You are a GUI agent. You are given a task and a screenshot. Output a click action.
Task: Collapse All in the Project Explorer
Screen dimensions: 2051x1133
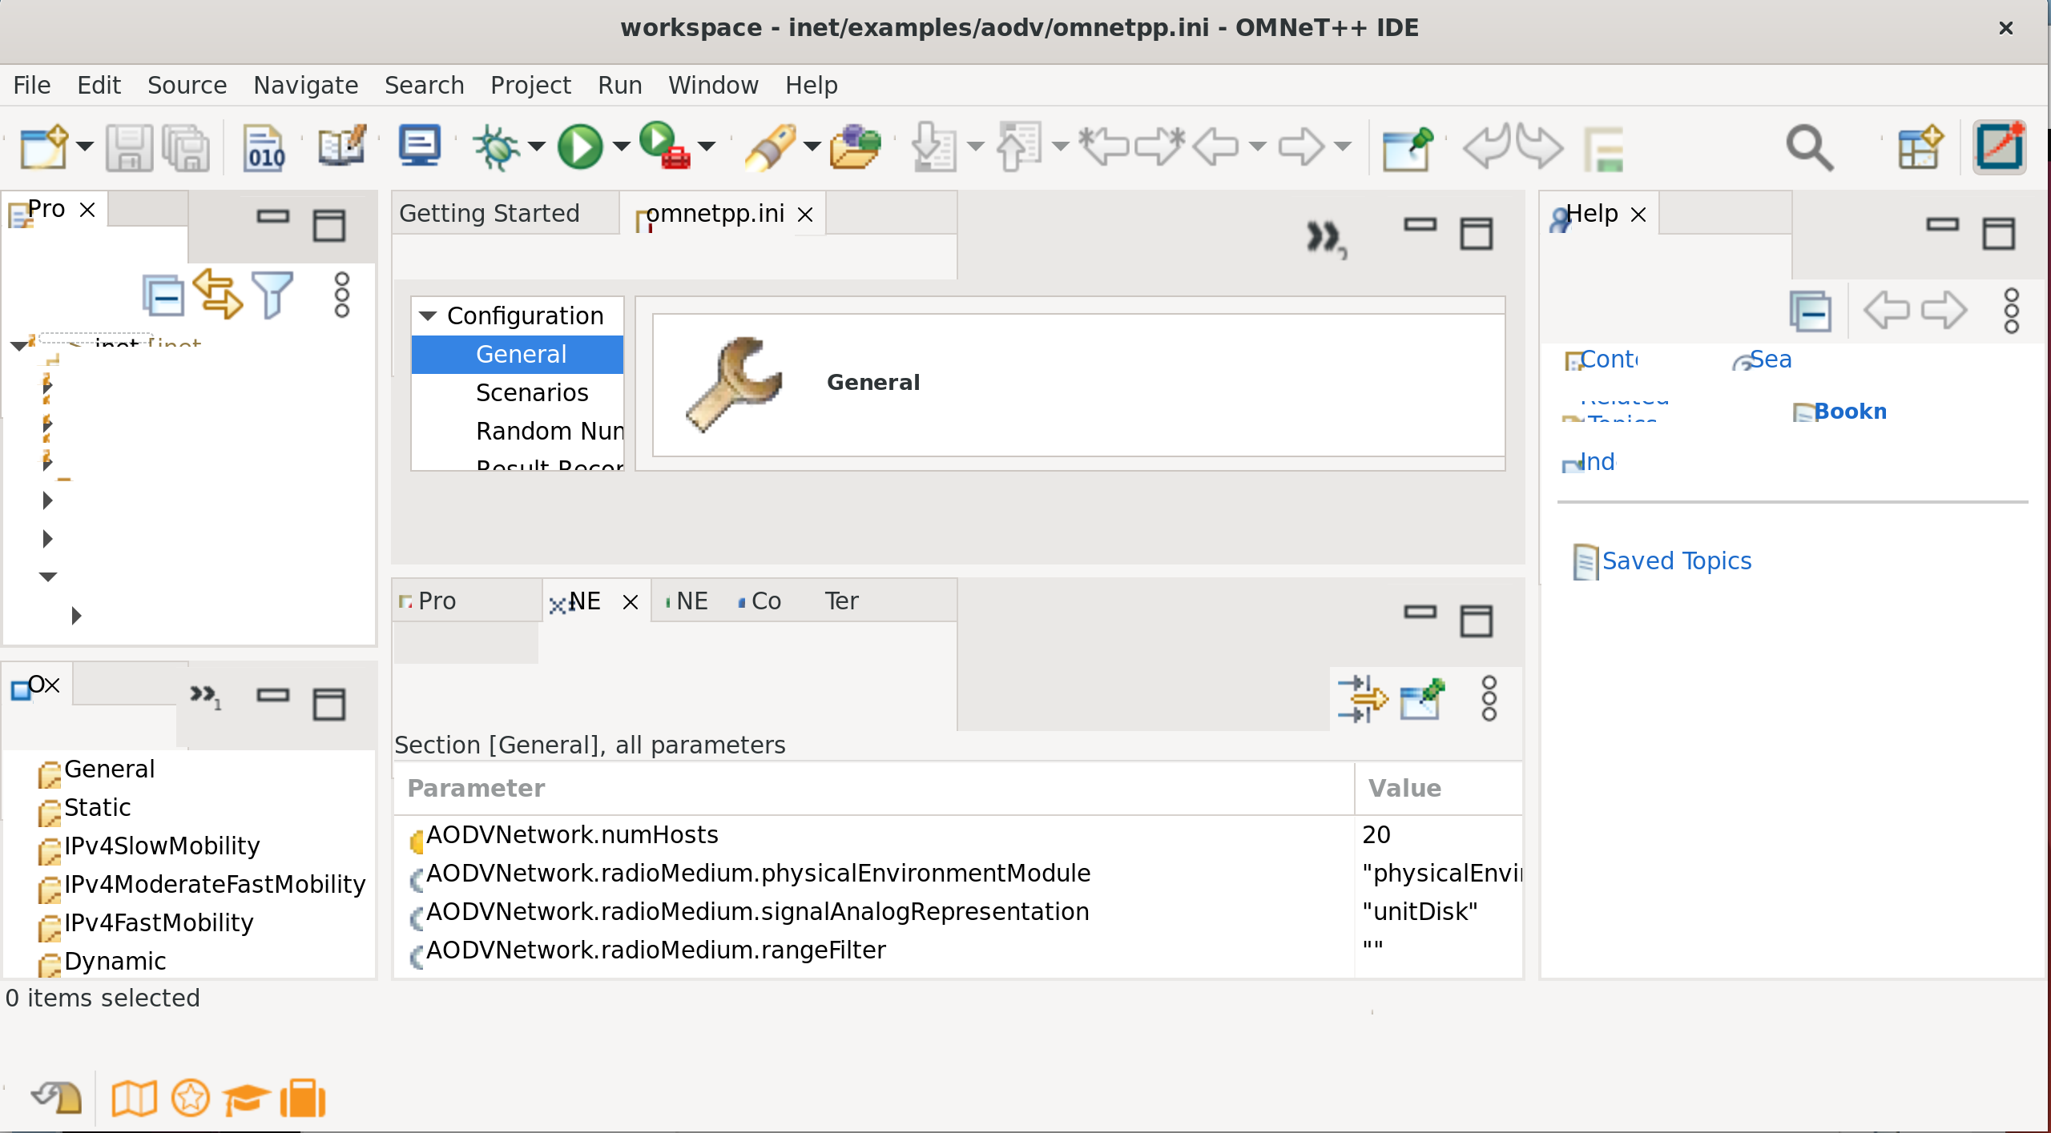pyautogui.click(x=163, y=295)
